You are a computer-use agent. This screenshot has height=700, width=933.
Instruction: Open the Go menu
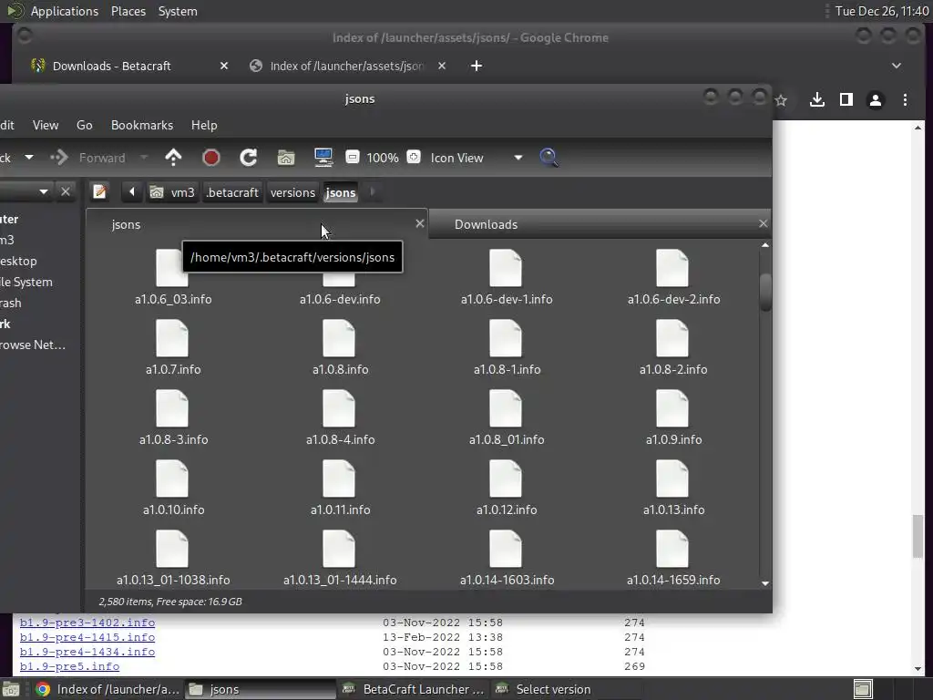pos(85,125)
